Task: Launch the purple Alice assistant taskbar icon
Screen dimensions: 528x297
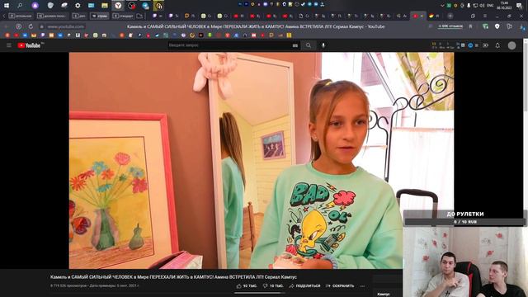Action: click(x=35, y=6)
